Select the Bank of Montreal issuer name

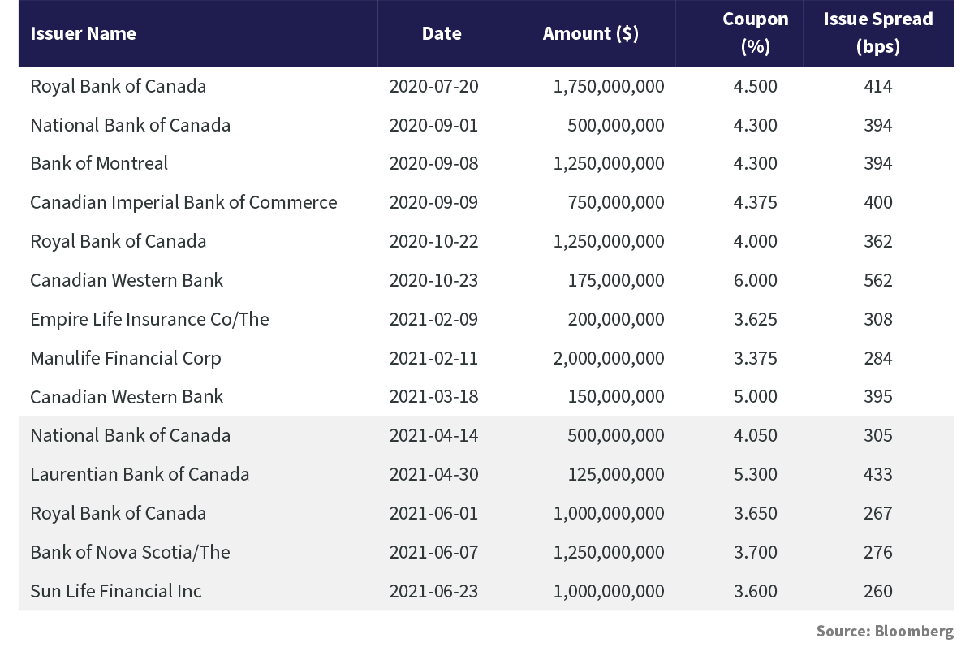pos(99,163)
